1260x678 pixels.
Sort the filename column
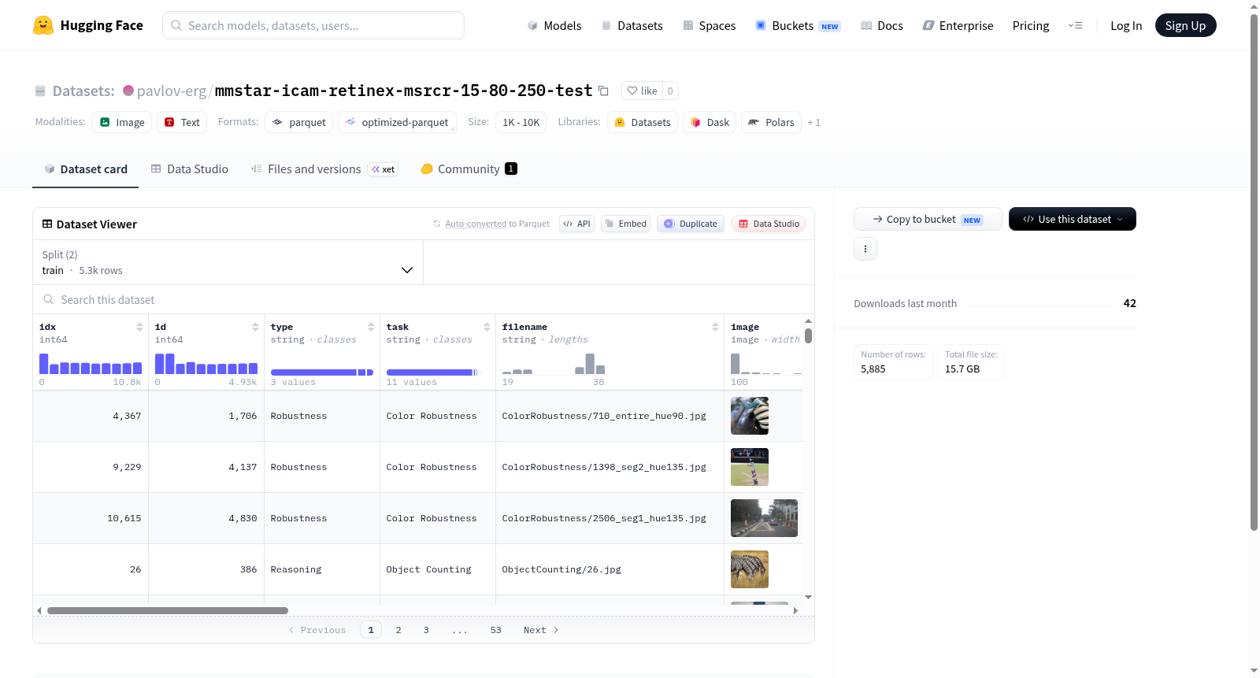(x=715, y=327)
